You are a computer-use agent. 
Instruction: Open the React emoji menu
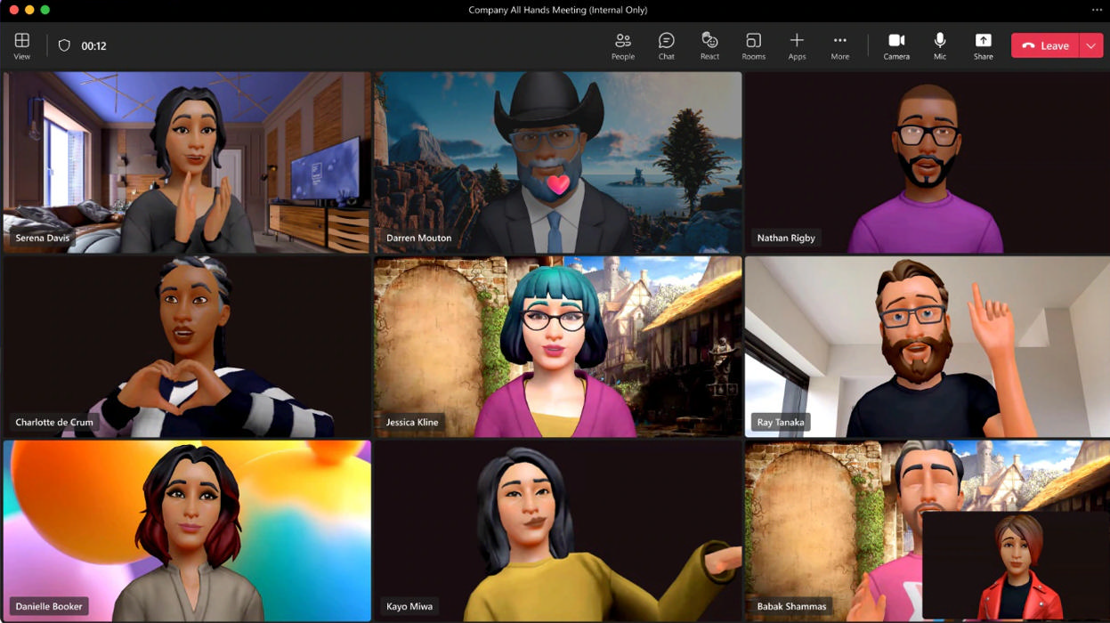coord(709,46)
